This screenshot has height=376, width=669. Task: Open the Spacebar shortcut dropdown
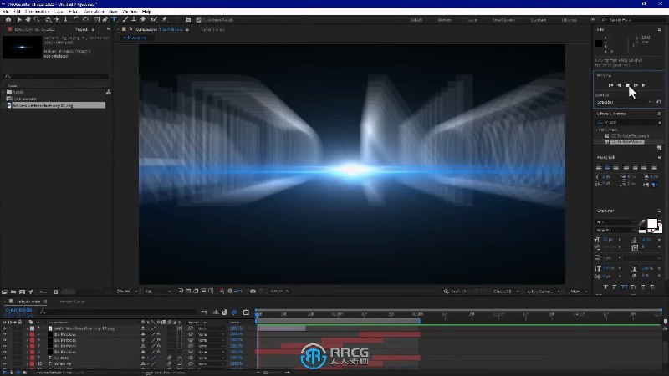click(x=624, y=102)
